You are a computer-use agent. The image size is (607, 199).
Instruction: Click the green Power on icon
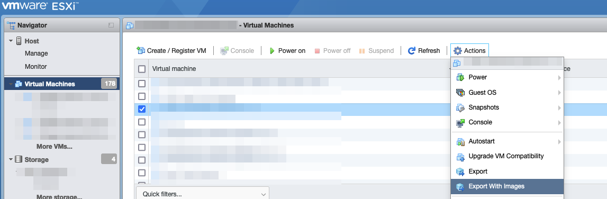[x=272, y=51]
